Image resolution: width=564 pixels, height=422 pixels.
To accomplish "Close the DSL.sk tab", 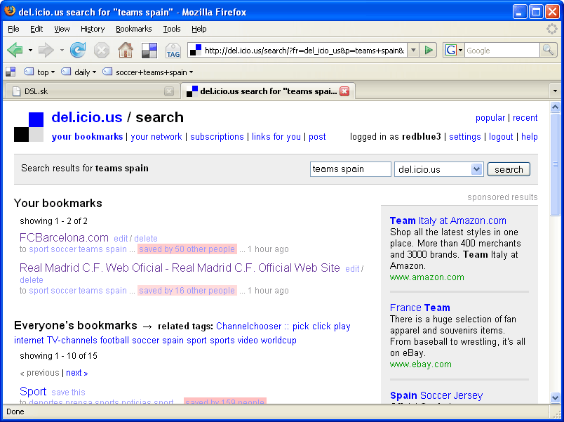I will 169,91.
